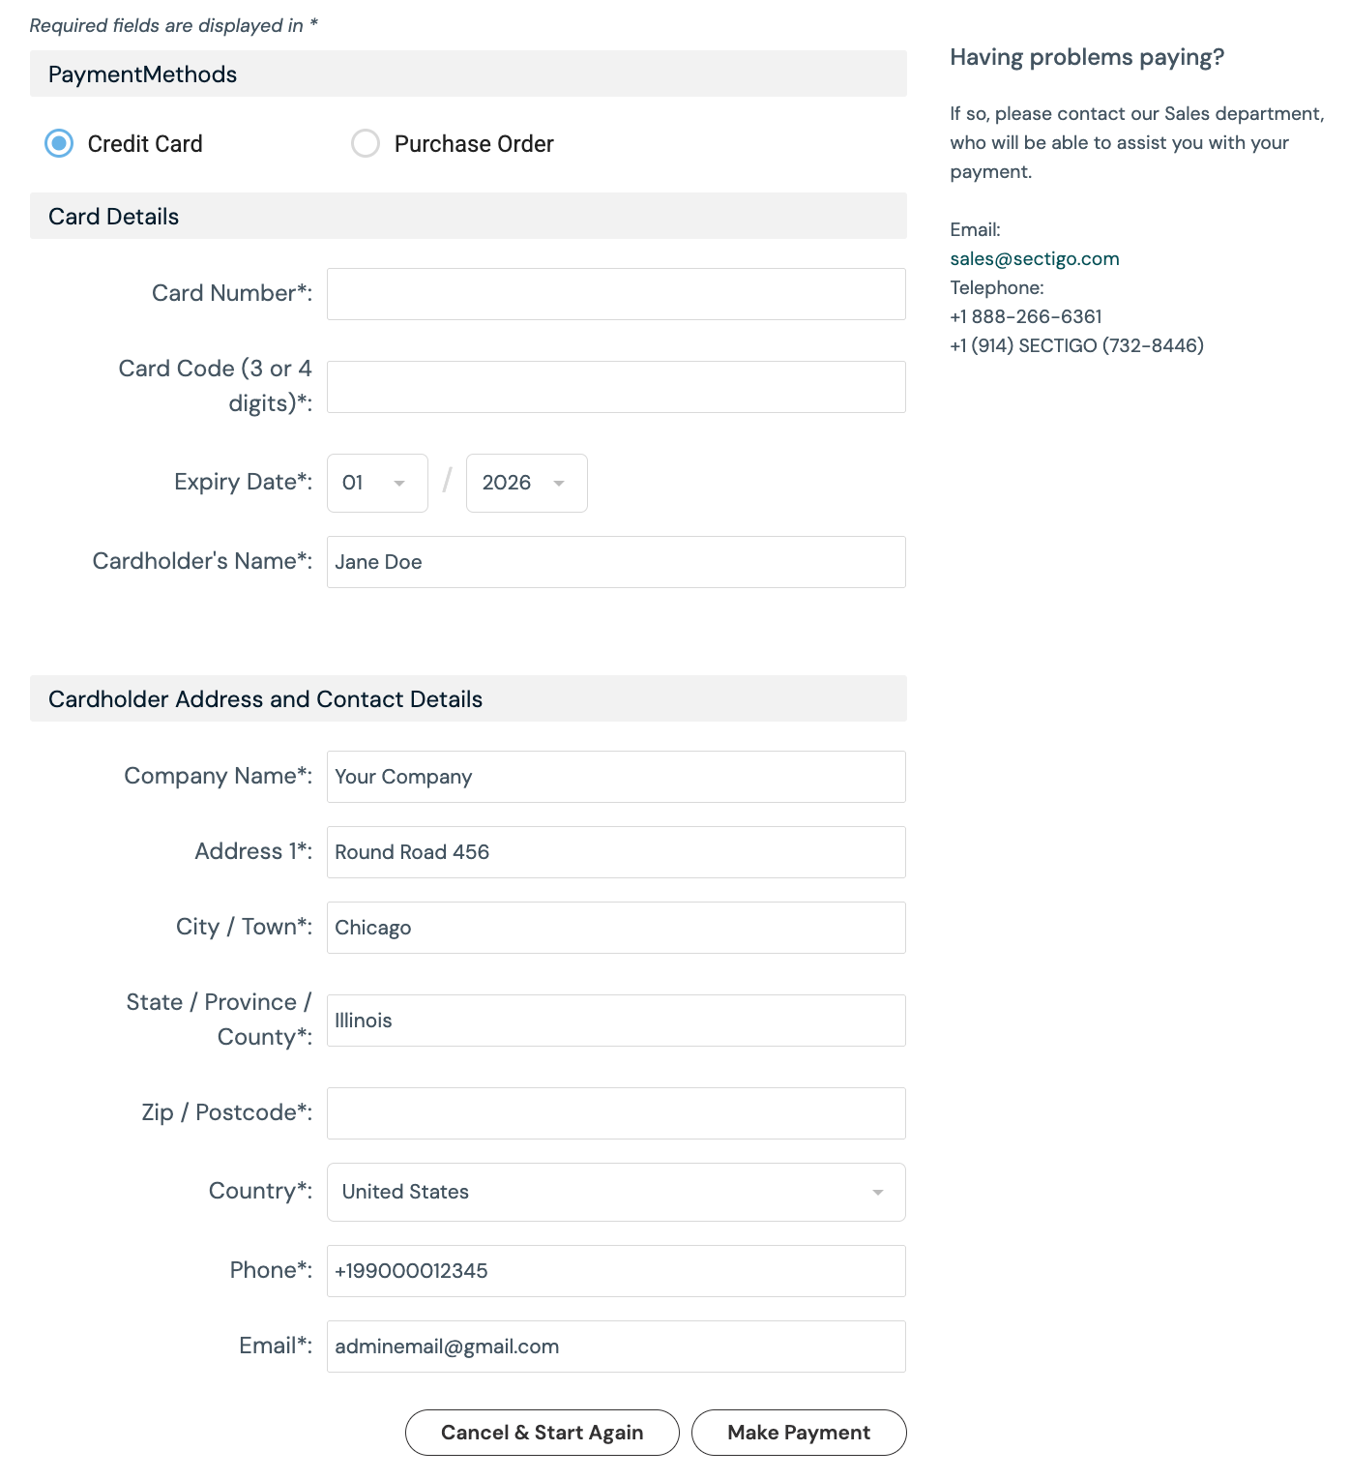Choose Purchase Order payment method
The image size is (1350, 1480).
pos(366,143)
